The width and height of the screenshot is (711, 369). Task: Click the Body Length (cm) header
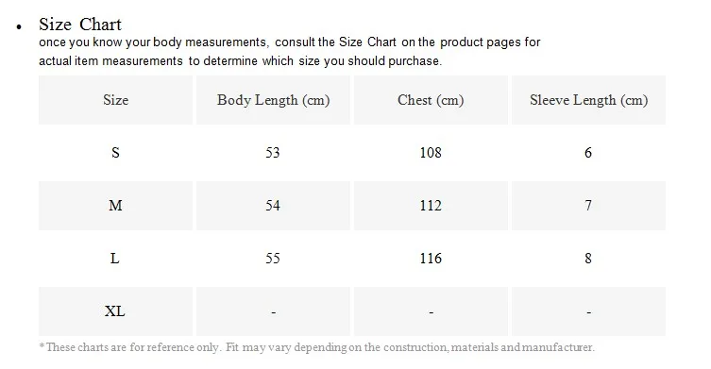[273, 100]
